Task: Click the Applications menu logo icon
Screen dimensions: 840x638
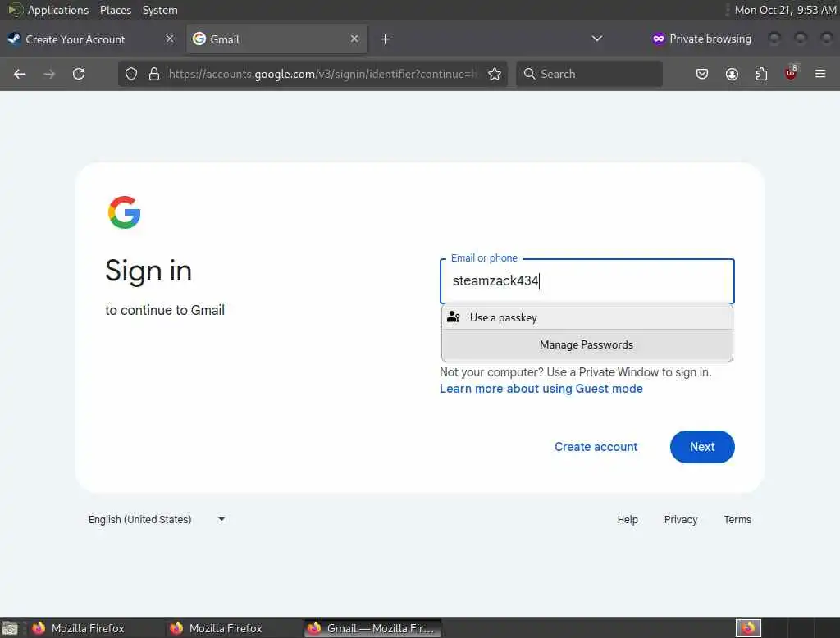Action: tap(15, 10)
